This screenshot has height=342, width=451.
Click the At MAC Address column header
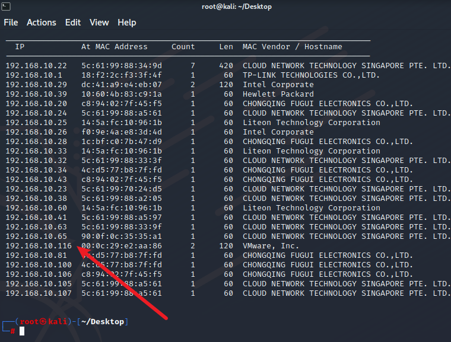coord(115,47)
